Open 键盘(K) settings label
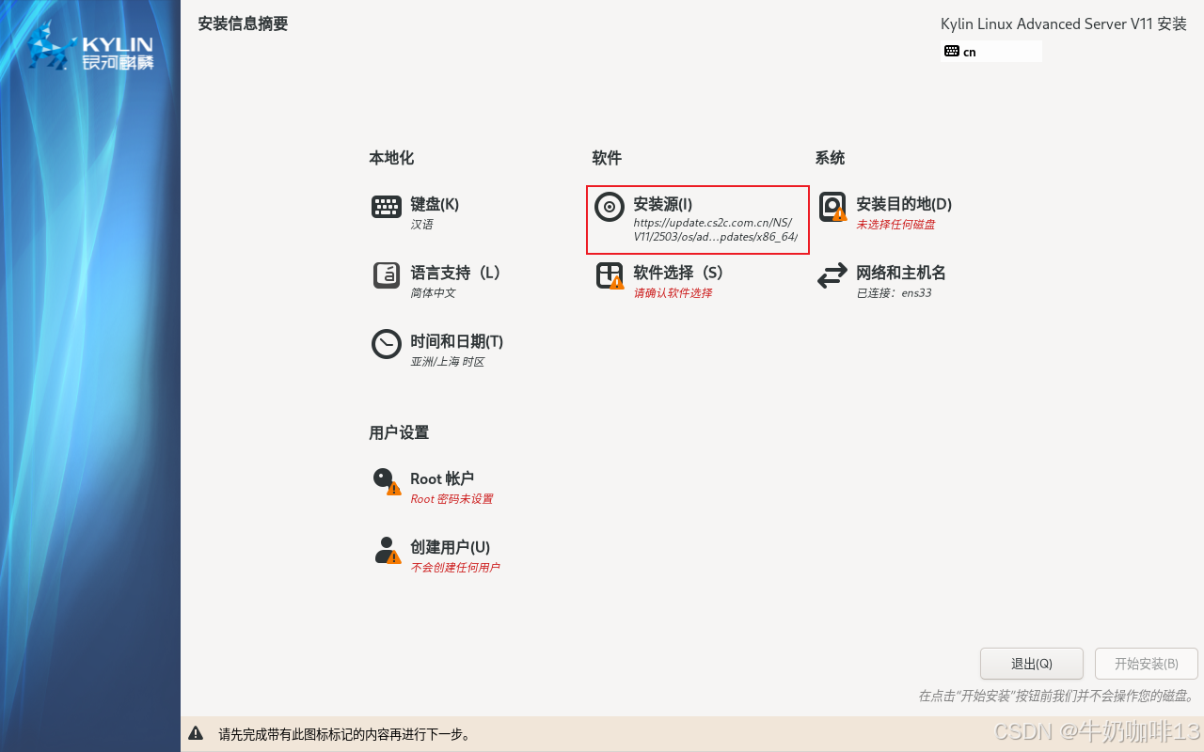Image resolution: width=1204 pixels, height=752 pixels. click(435, 204)
